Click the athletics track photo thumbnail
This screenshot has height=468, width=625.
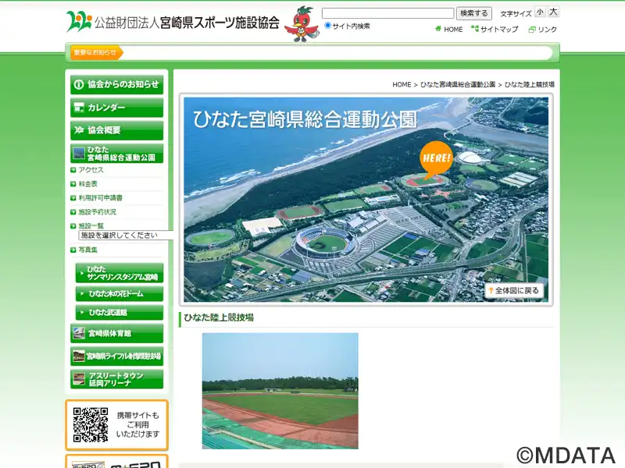tap(280, 391)
